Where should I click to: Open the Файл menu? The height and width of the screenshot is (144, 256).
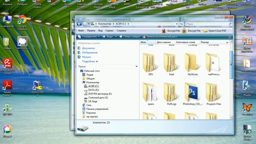(x=81, y=30)
